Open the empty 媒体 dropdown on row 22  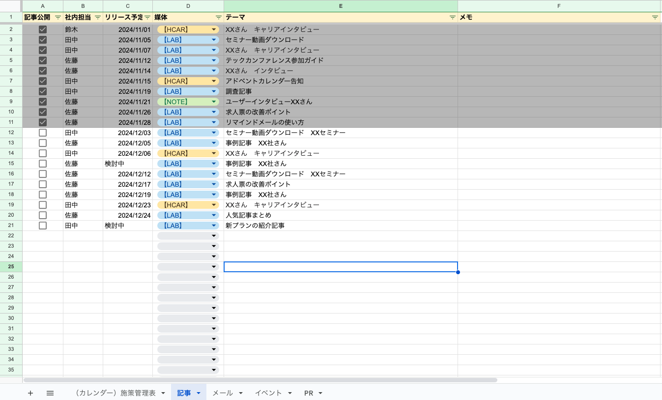[213, 235]
